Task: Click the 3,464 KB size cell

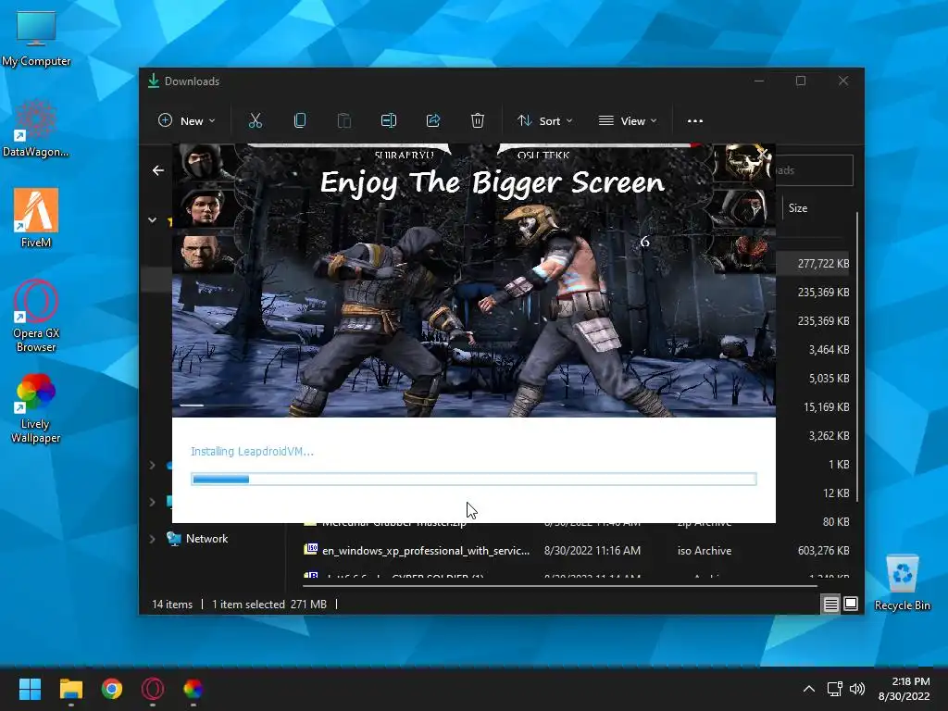Action: [x=829, y=349]
